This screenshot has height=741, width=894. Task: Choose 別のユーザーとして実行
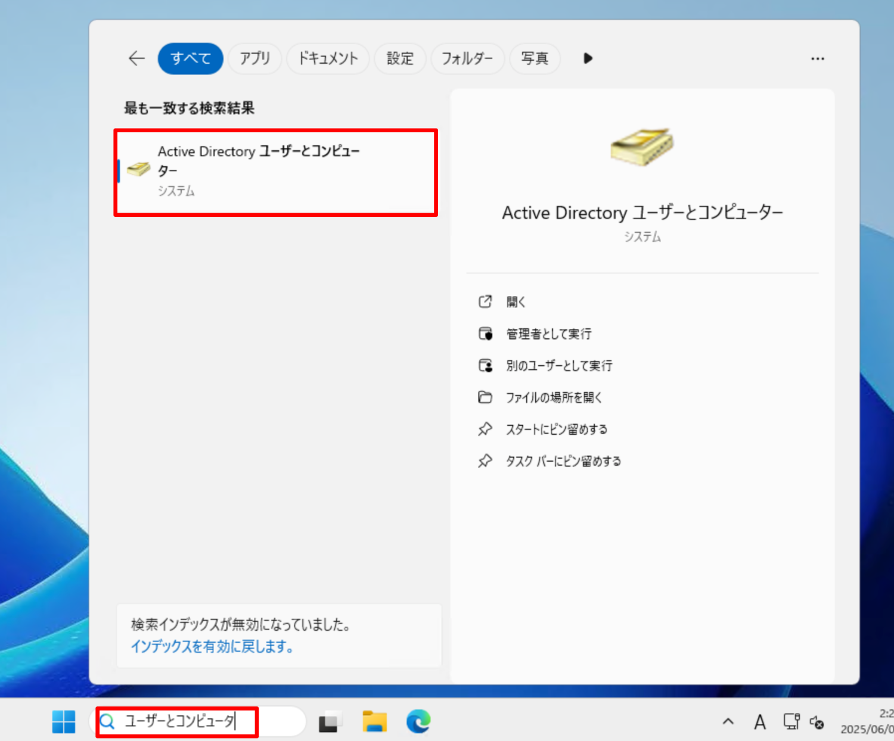tap(559, 366)
